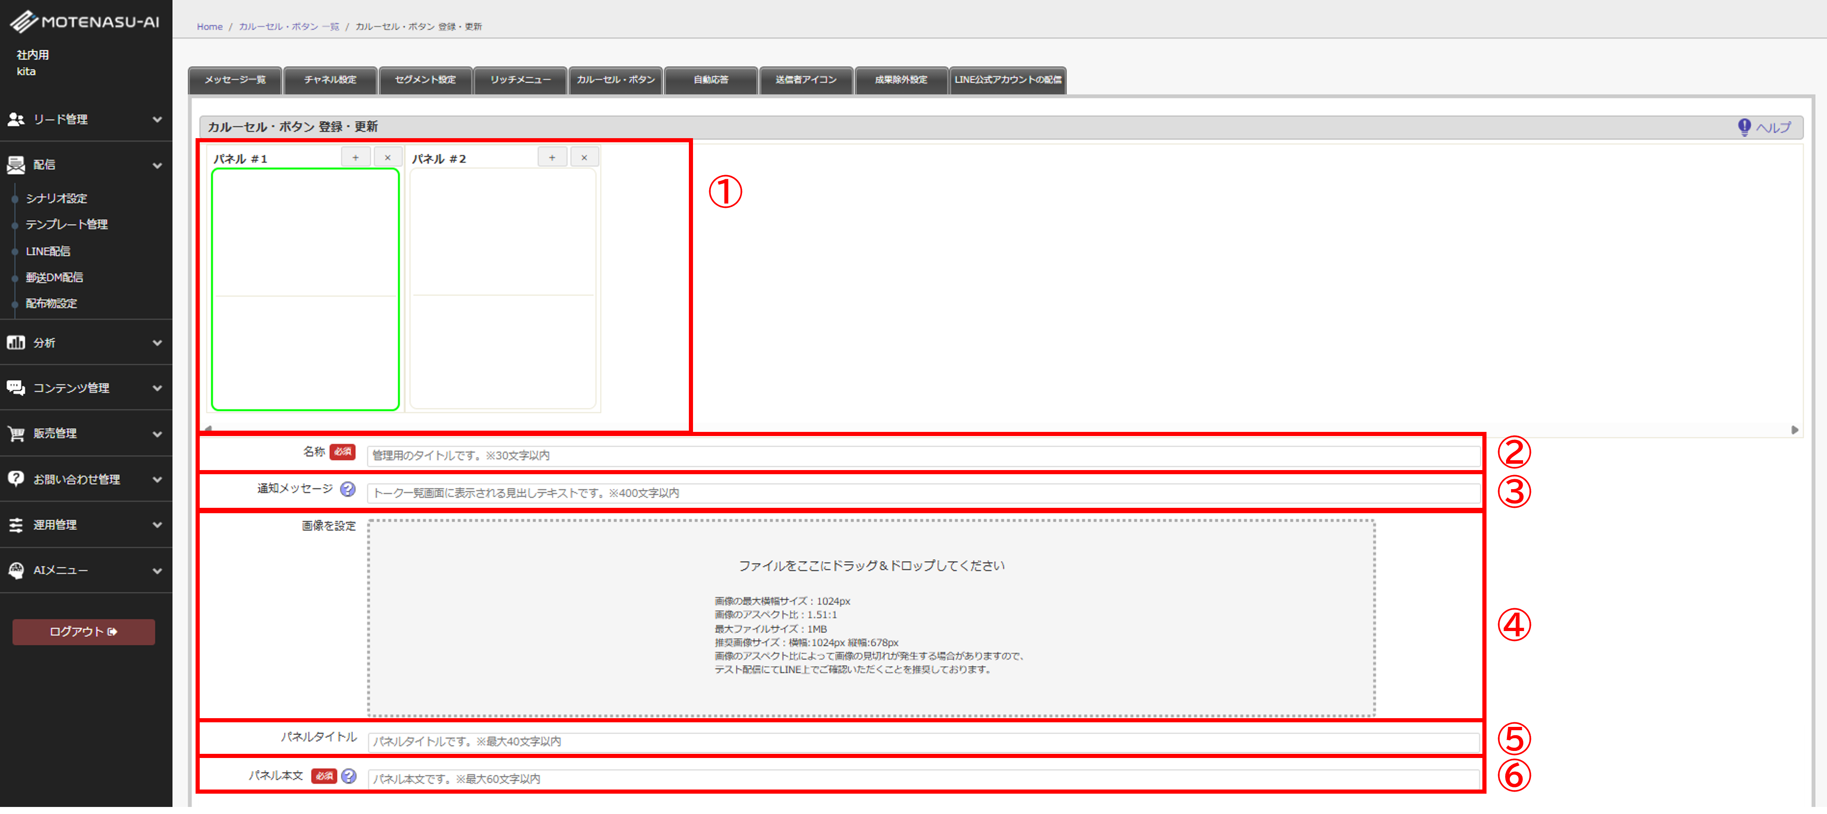Remove Panel #2 with its x button
1827x814 pixels.
click(584, 157)
